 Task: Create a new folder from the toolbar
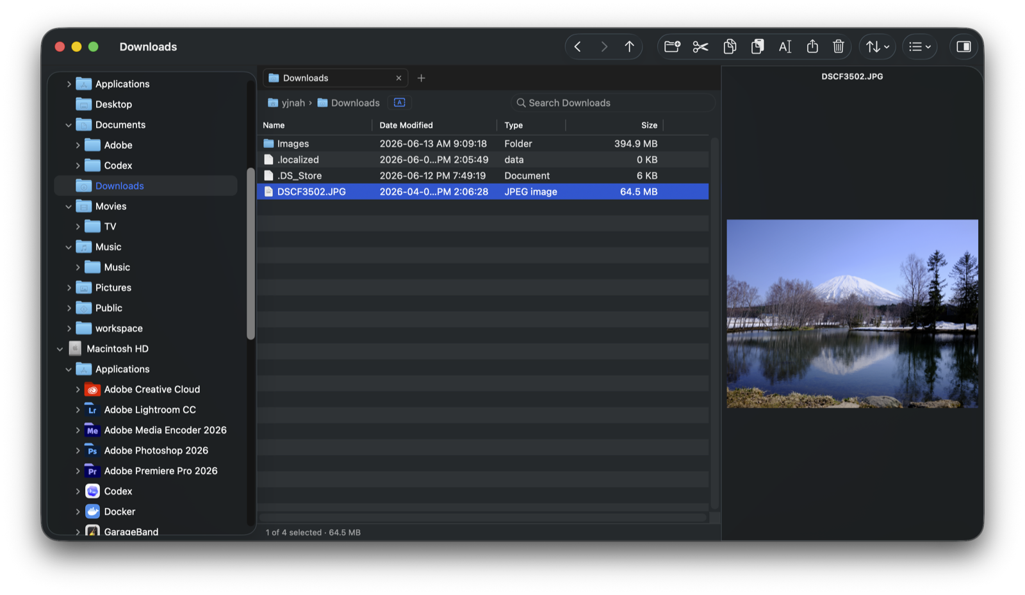click(672, 47)
